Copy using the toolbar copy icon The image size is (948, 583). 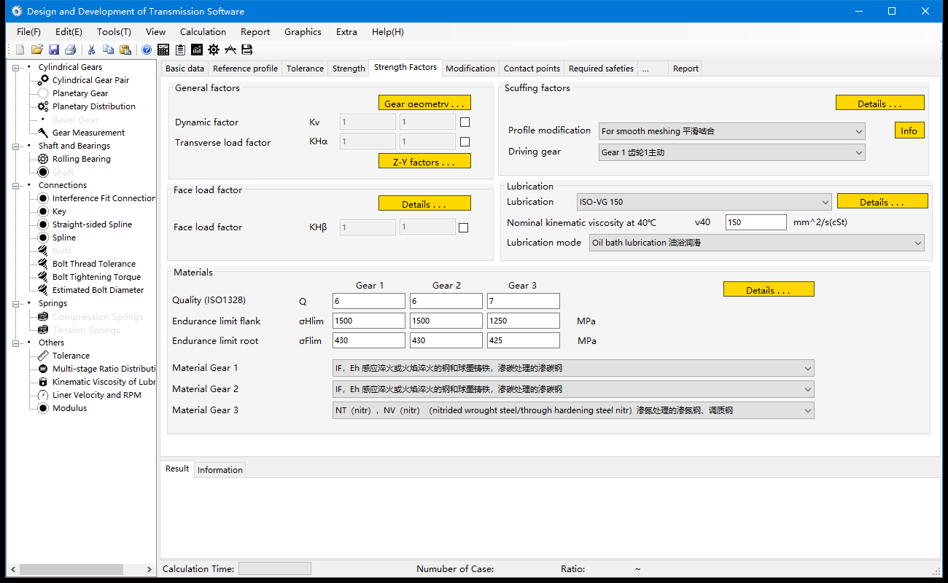point(108,50)
